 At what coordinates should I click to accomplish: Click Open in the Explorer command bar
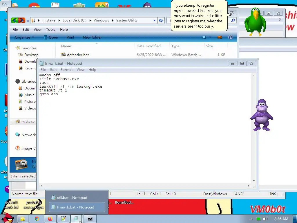[51, 37]
